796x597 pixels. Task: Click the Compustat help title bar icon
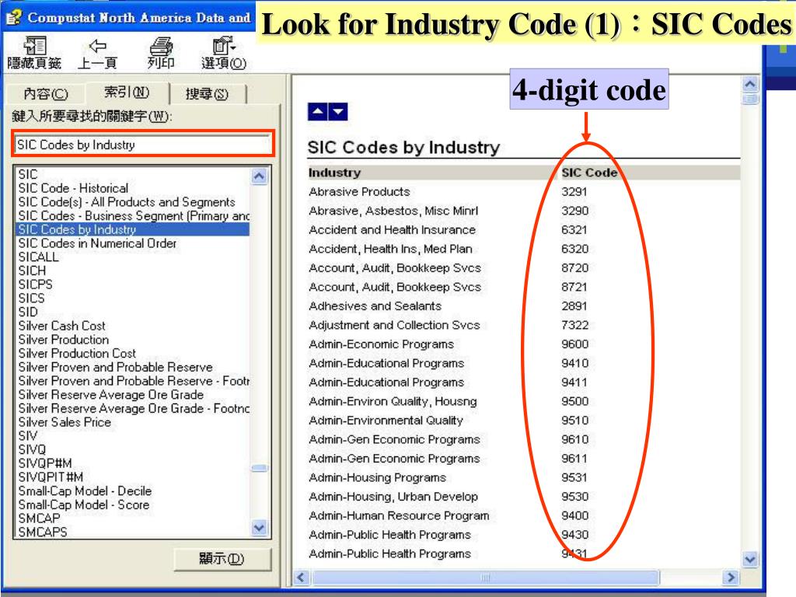[14, 17]
